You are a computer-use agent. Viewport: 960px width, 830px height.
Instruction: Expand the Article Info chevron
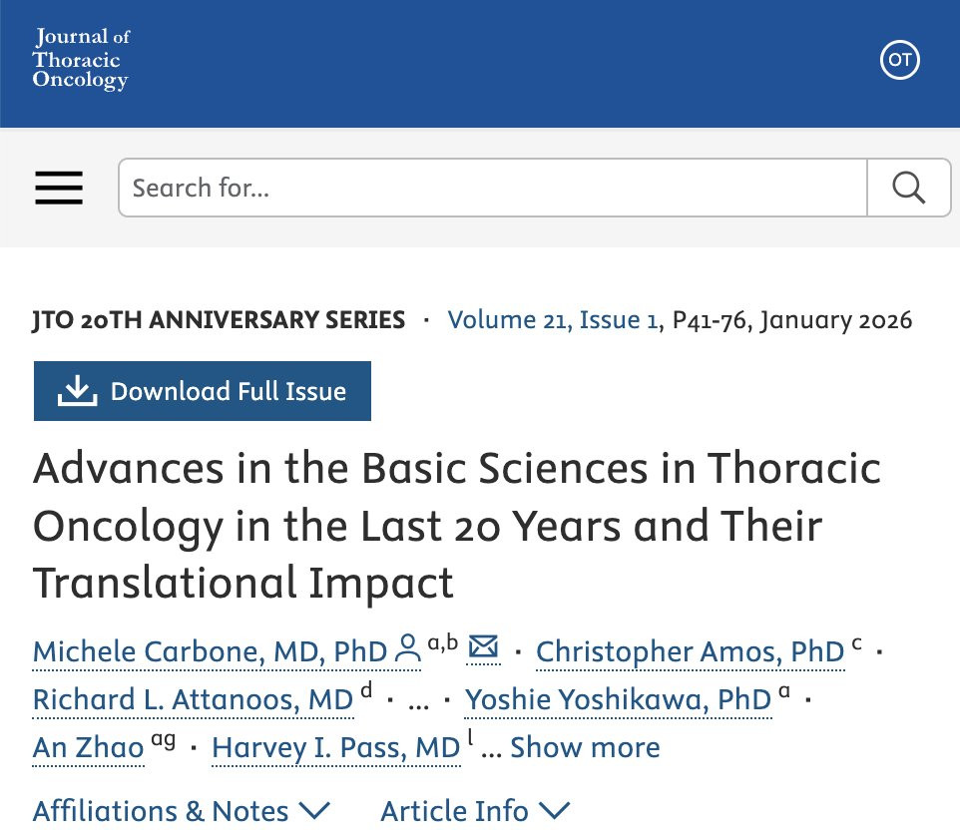(555, 810)
